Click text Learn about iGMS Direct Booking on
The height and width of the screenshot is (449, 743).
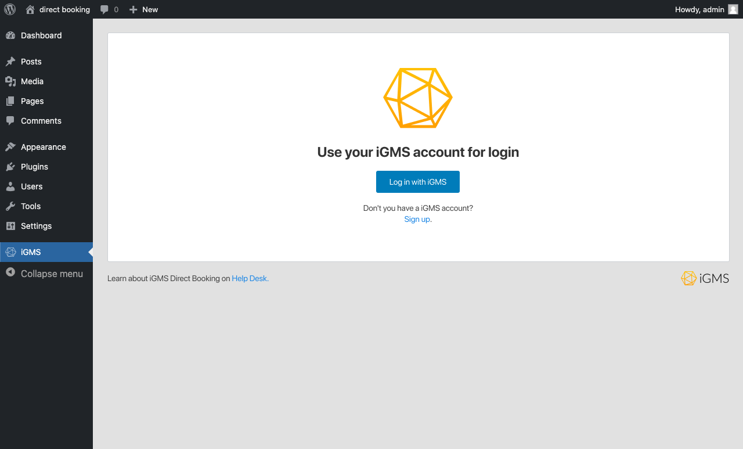click(x=168, y=278)
